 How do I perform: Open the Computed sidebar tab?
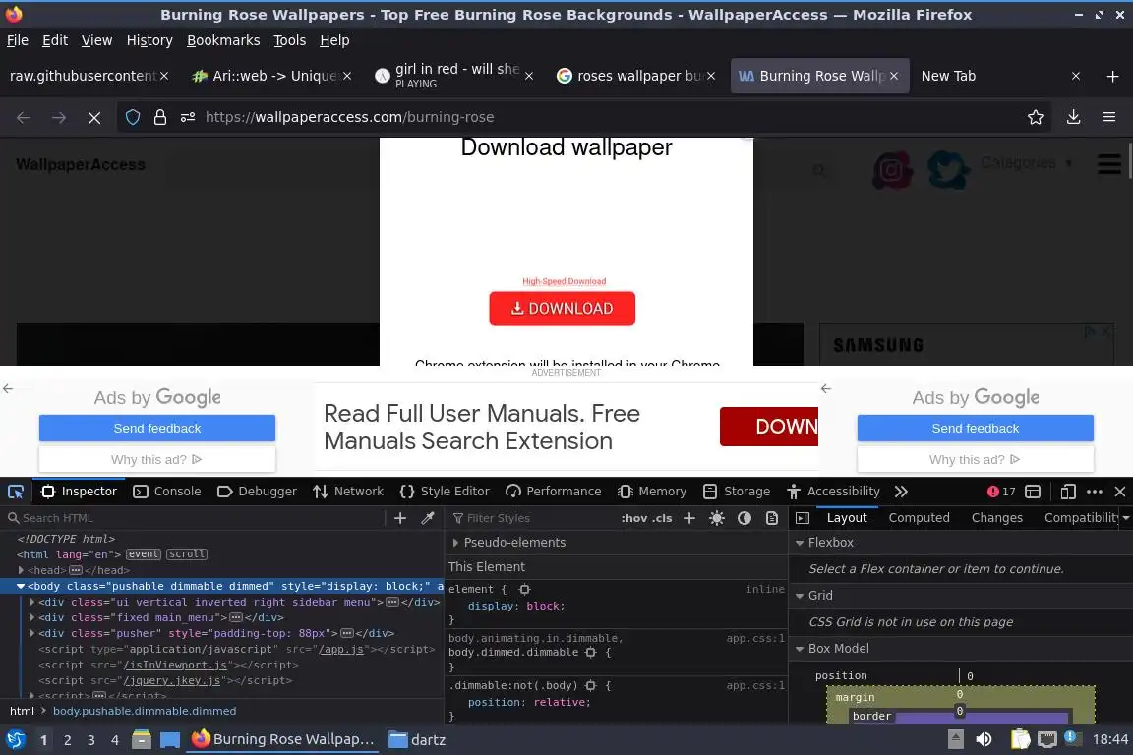click(920, 518)
